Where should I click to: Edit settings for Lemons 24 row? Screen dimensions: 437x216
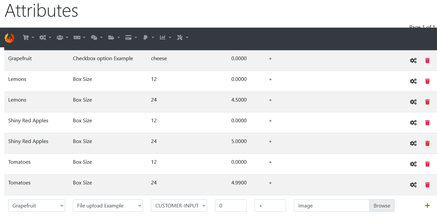click(x=413, y=102)
